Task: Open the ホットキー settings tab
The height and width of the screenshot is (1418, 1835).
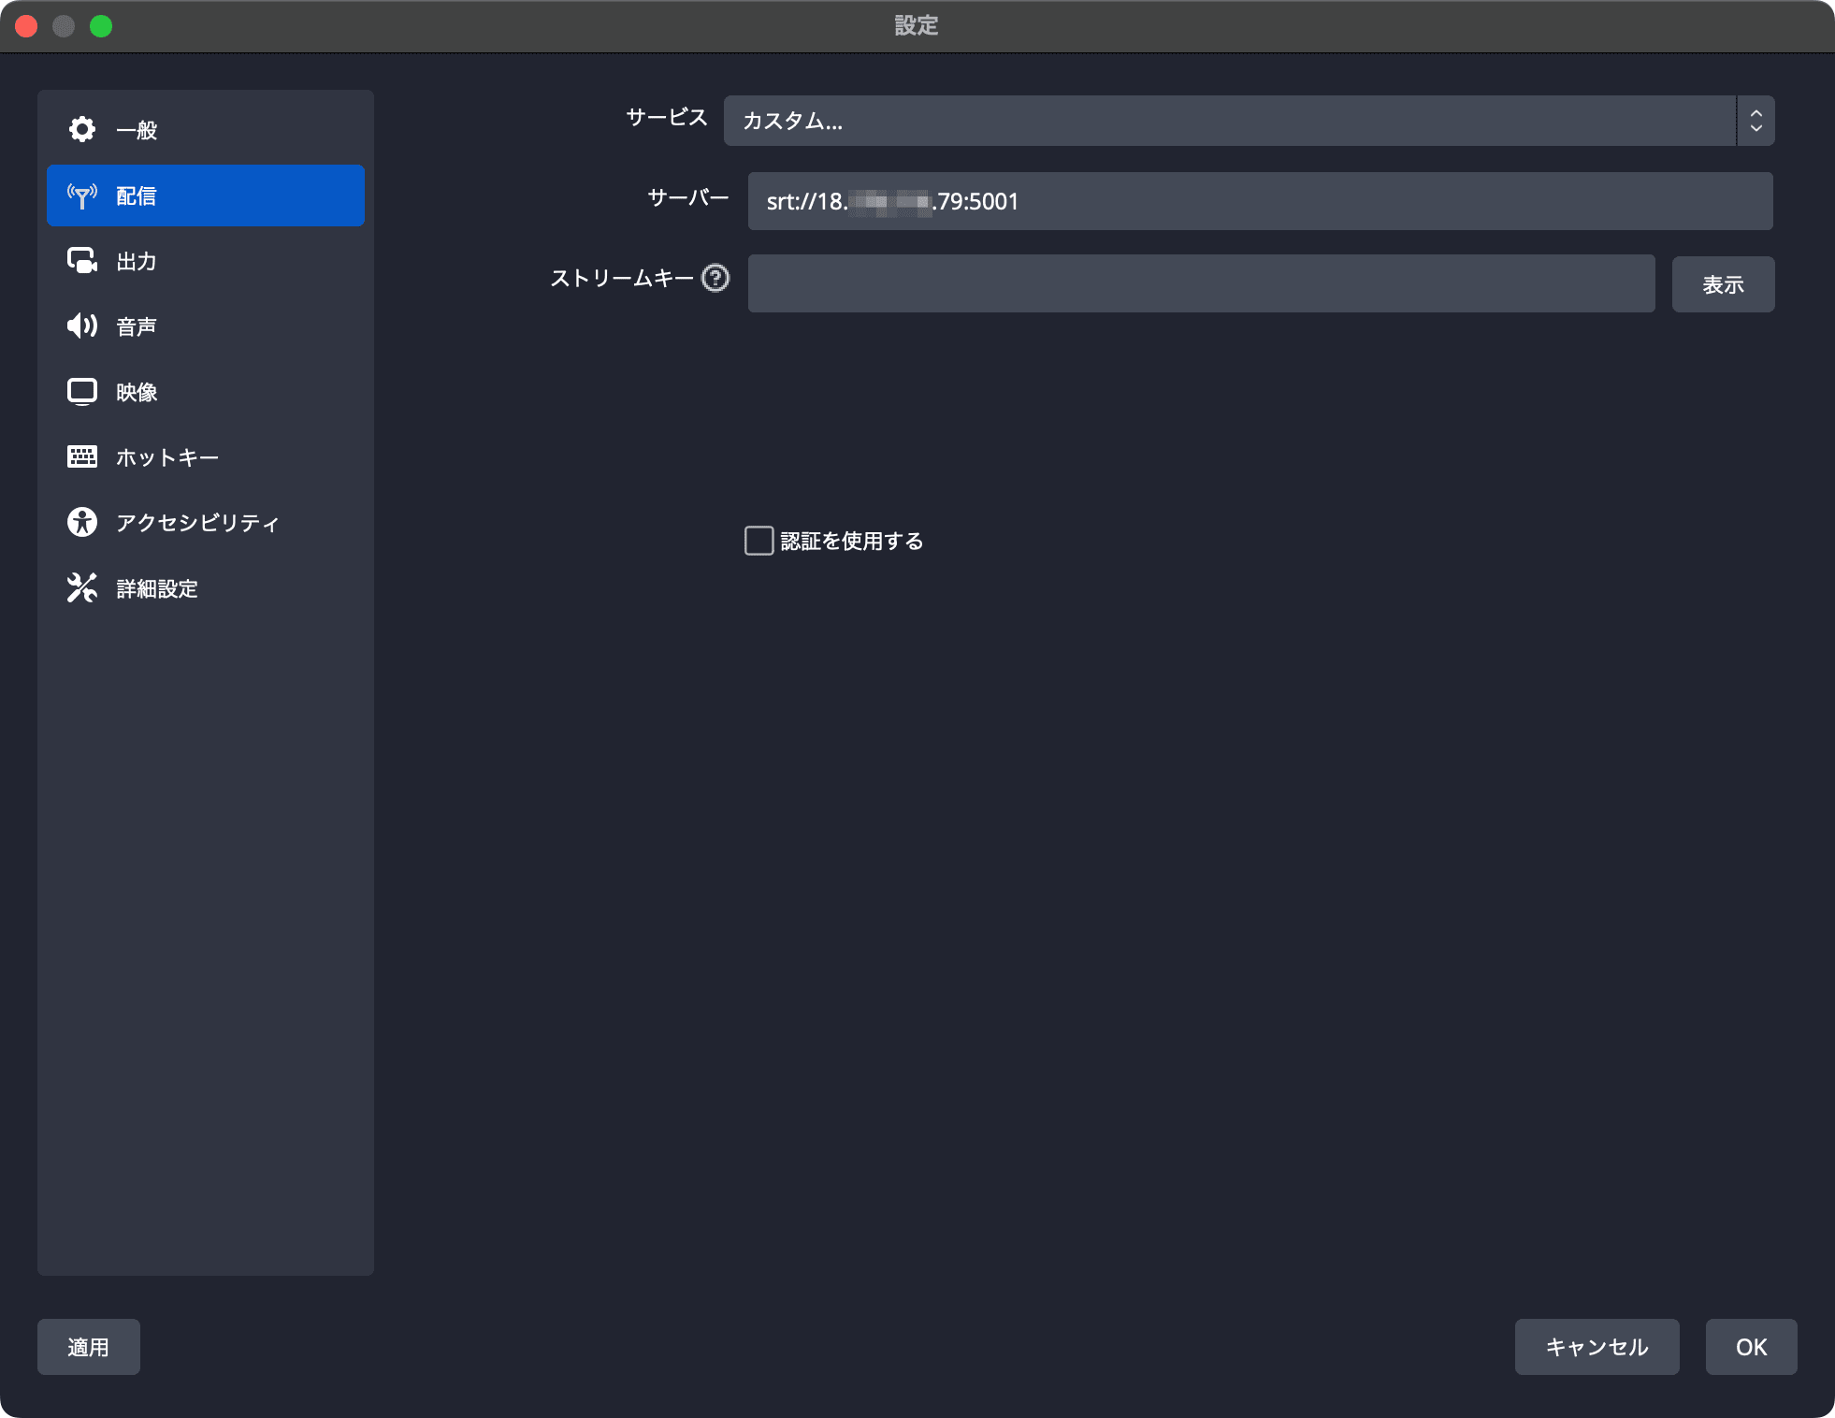Action: (206, 457)
